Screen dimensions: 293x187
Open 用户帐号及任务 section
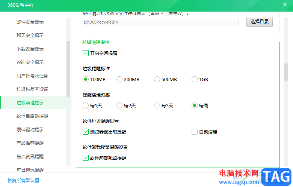pyautogui.click(x=32, y=76)
